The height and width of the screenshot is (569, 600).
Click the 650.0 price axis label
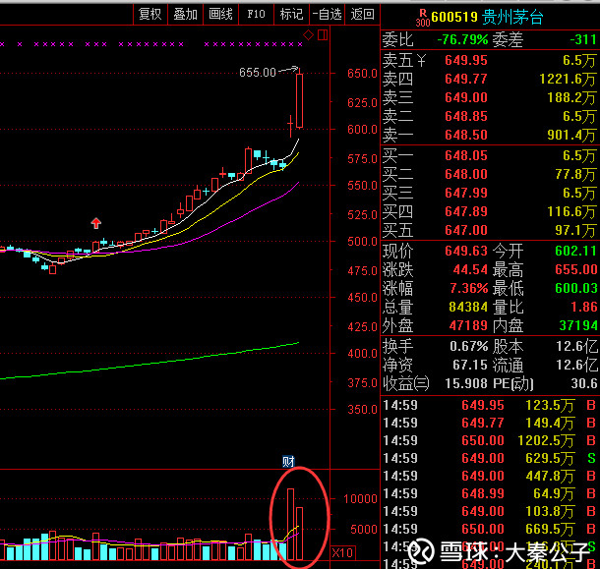pos(362,74)
